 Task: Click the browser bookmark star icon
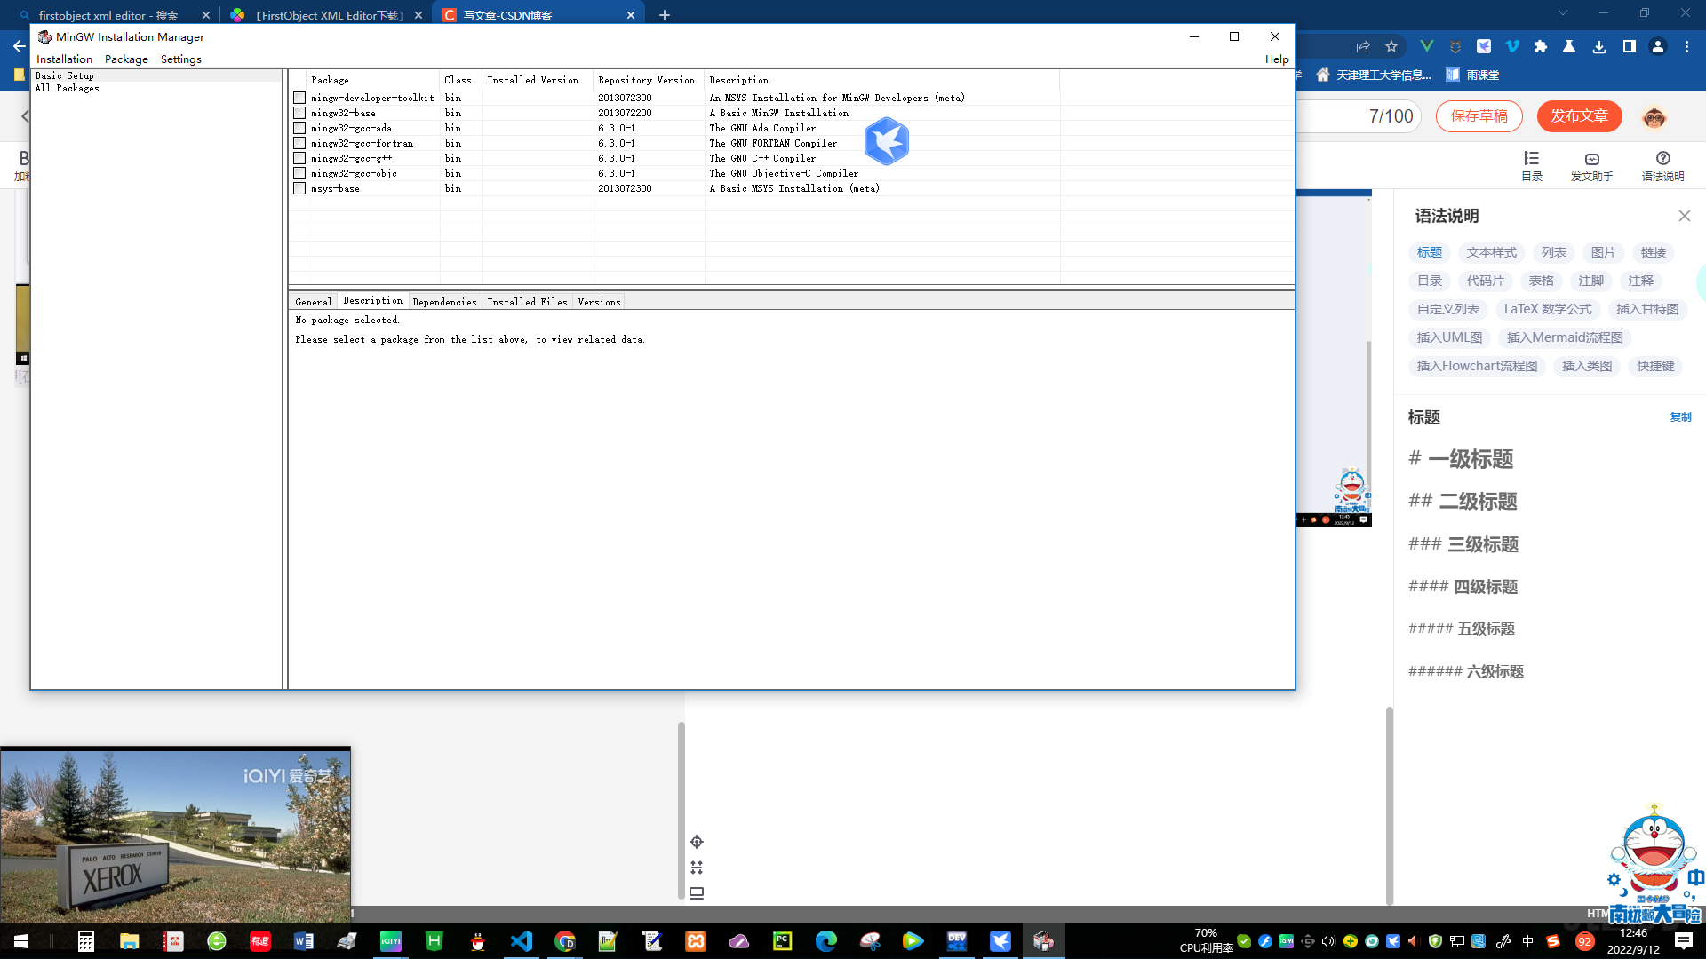1391,47
